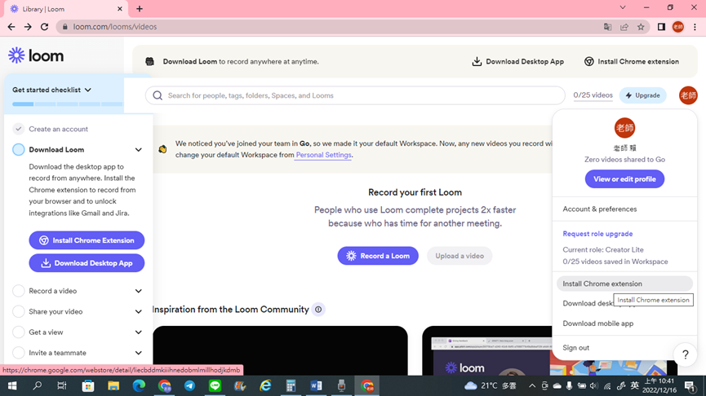Open Windows Start menu
The width and height of the screenshot is (706, 396).
[12, 385]
